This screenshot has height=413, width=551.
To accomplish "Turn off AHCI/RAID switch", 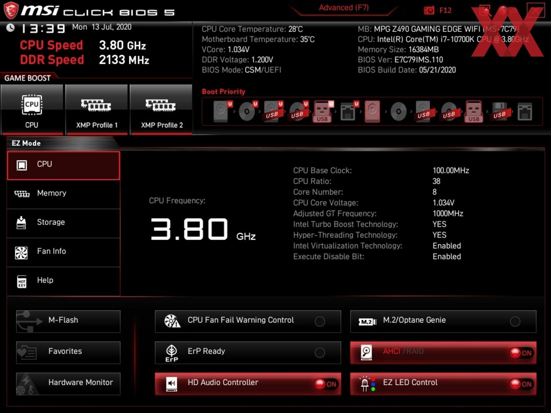I will pos(521,353).
